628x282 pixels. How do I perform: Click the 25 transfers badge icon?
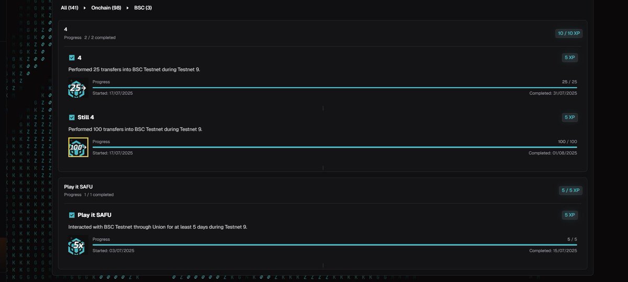77,88
